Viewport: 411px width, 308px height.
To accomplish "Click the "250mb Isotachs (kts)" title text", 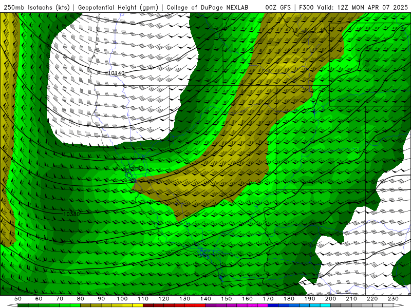I will pyautogui.click(x=36, y=8).
